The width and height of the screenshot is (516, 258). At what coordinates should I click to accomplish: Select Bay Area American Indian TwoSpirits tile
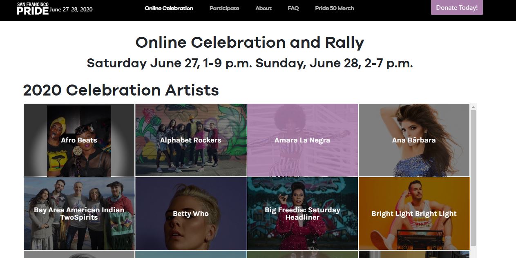79,233
